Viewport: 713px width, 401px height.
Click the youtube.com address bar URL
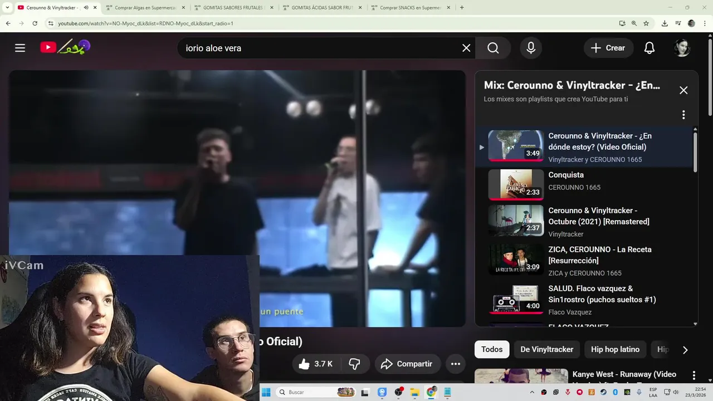(x=145, y=23)
